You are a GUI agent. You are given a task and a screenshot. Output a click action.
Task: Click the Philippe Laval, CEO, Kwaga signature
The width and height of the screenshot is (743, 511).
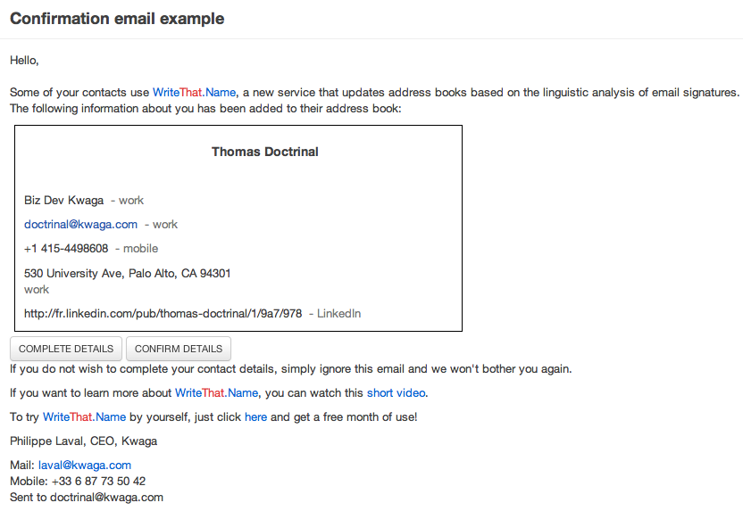pos(83,441)
